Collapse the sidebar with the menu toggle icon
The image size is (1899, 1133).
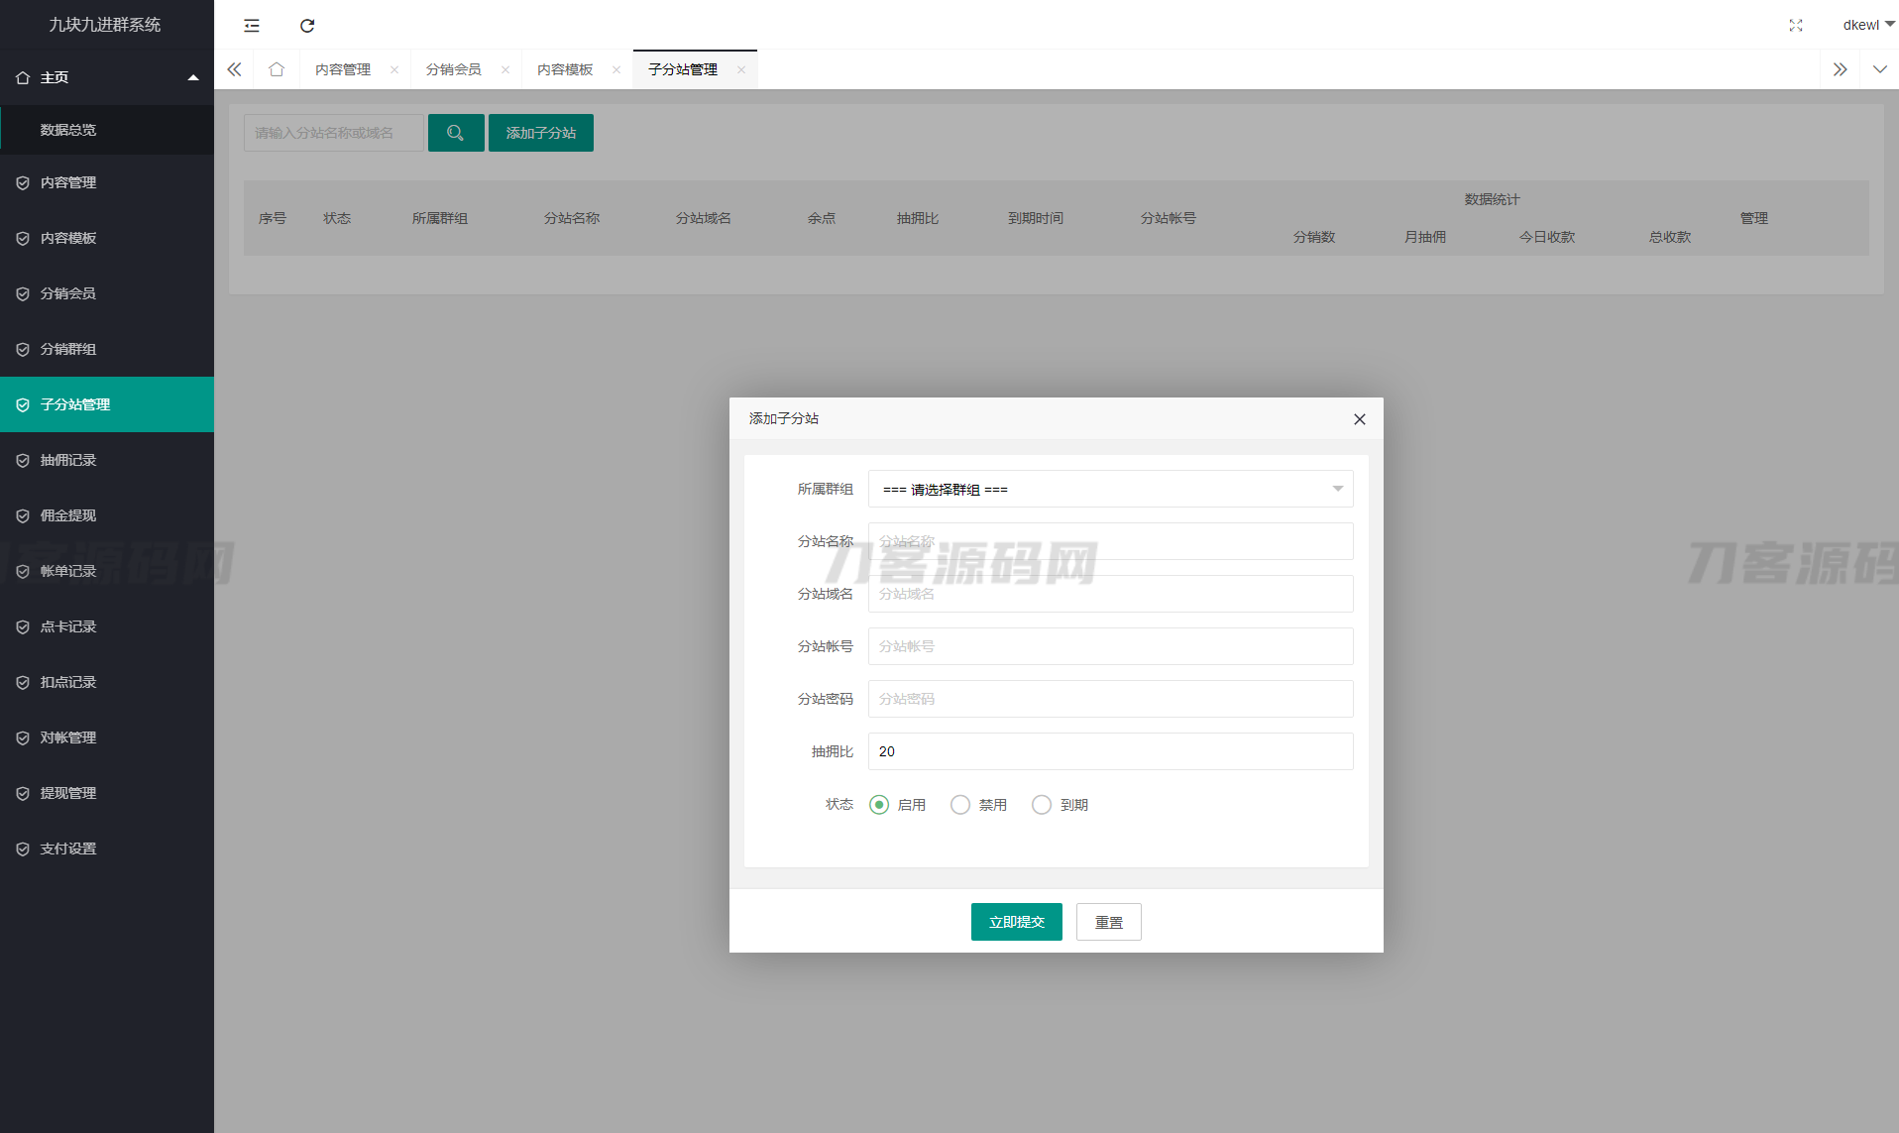[x=252, y=26]
